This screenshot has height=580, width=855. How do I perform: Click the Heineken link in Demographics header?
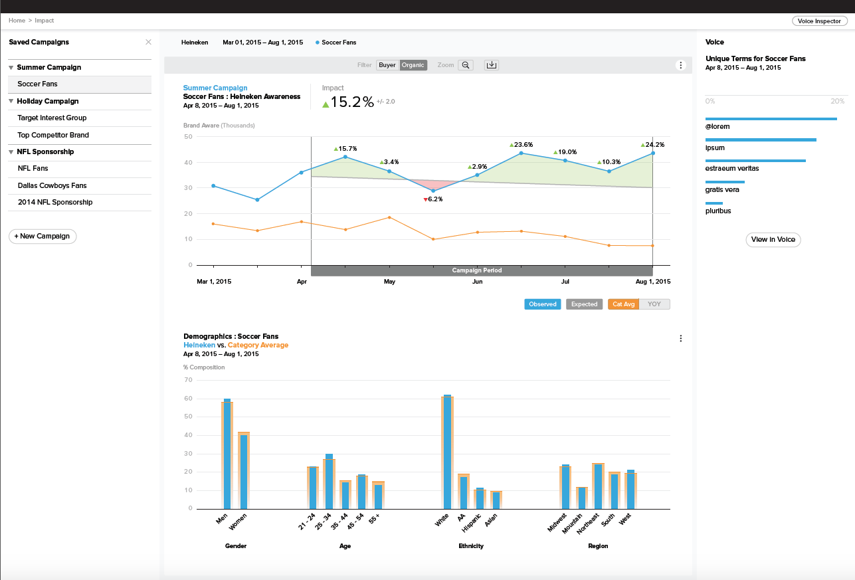[199, 345]
